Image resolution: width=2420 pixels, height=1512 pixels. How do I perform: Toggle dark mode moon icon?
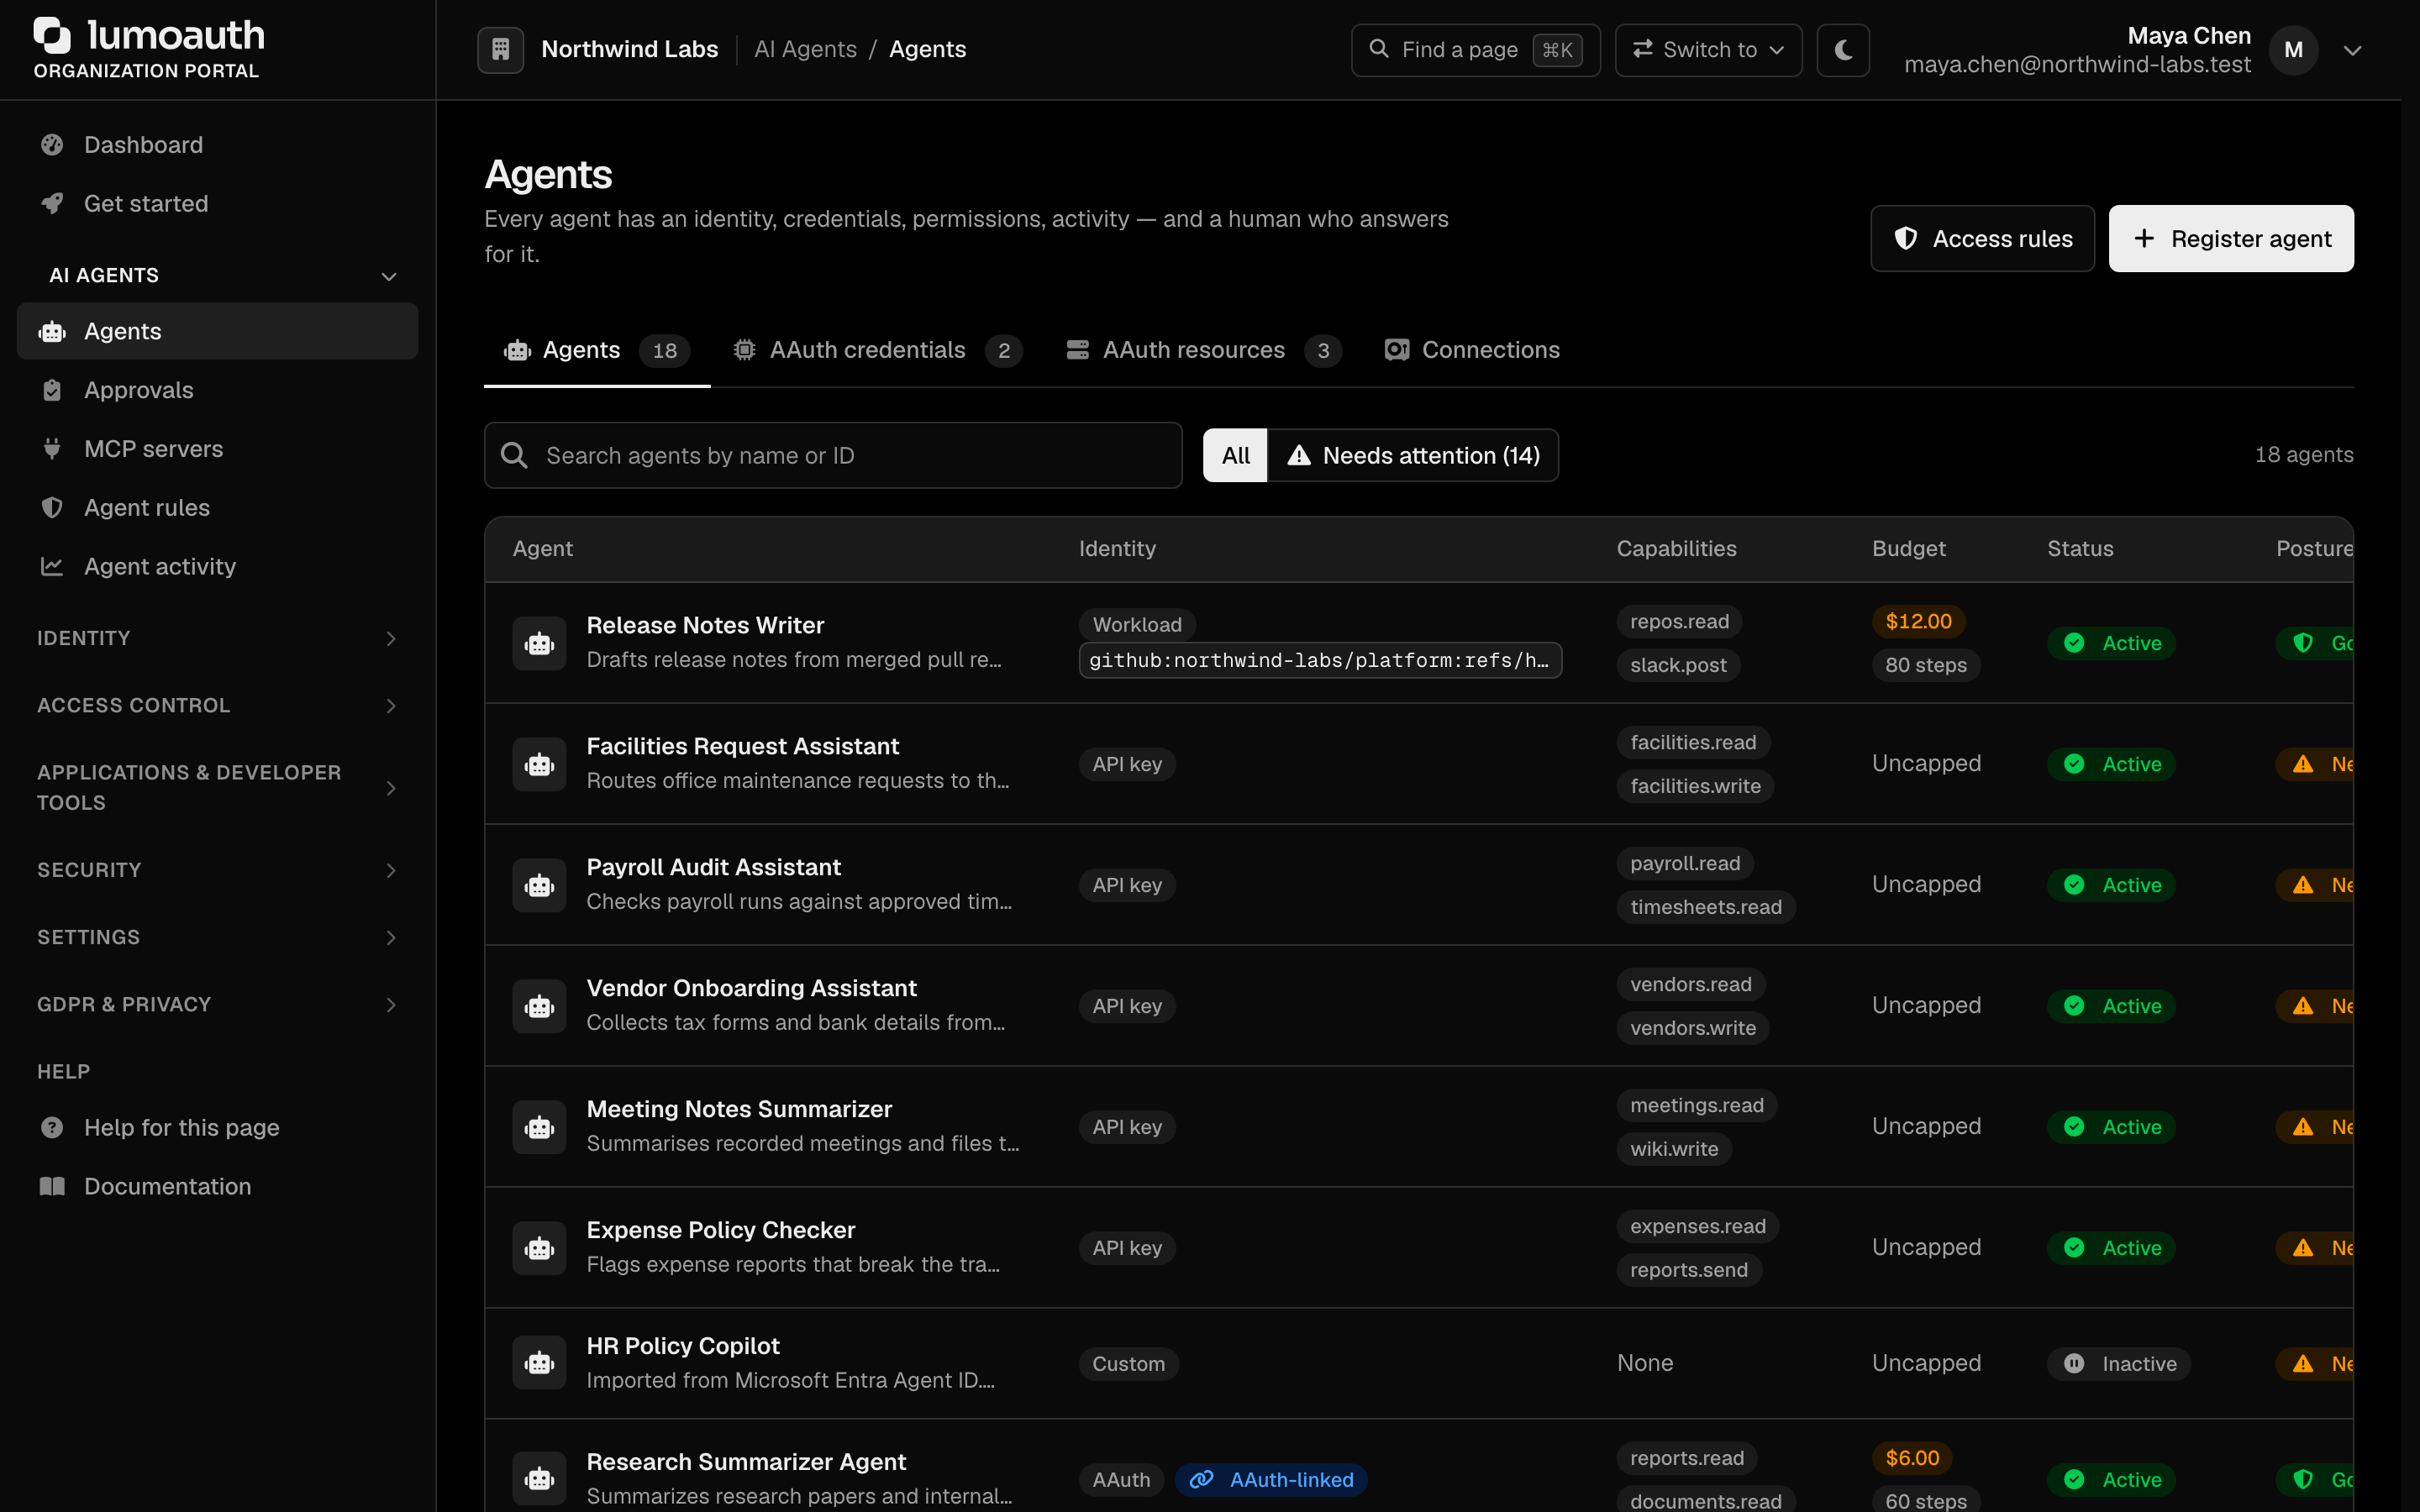1843,50
